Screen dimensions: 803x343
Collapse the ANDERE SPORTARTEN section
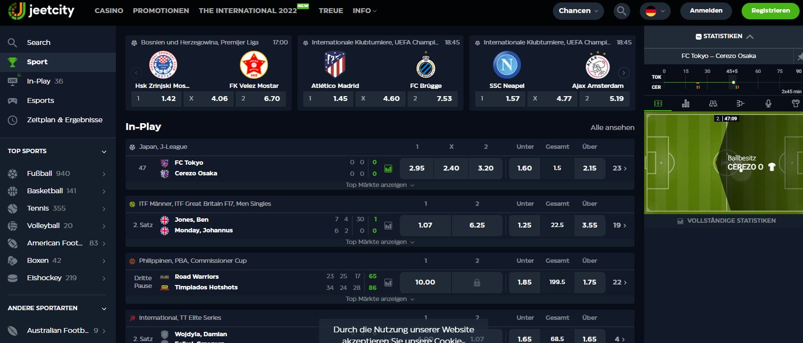coord(104,308)
